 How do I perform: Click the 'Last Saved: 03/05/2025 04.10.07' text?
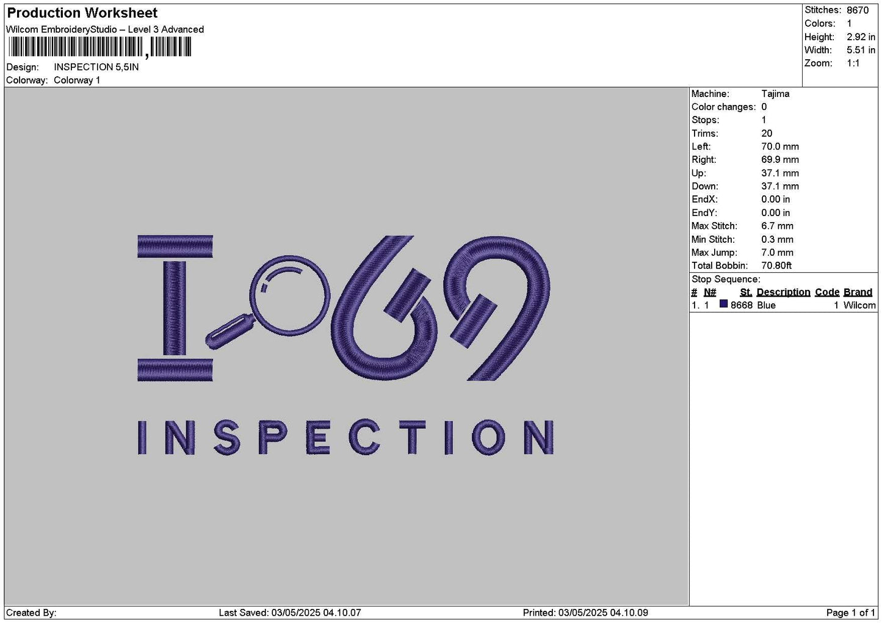coord(290,613)
